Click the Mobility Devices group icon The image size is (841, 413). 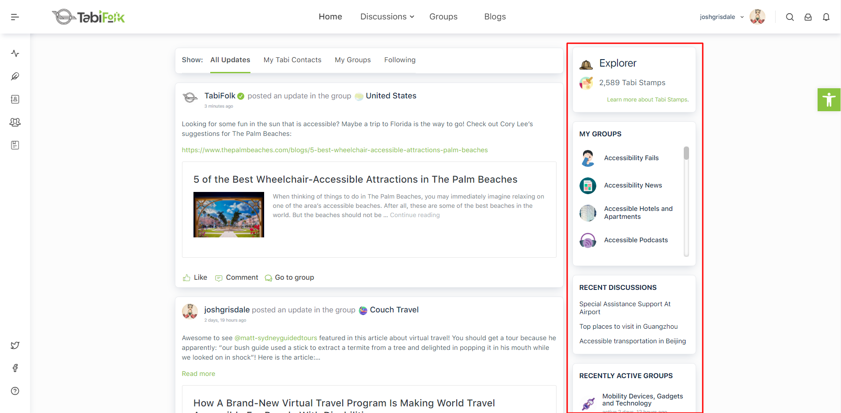point(588,403)
